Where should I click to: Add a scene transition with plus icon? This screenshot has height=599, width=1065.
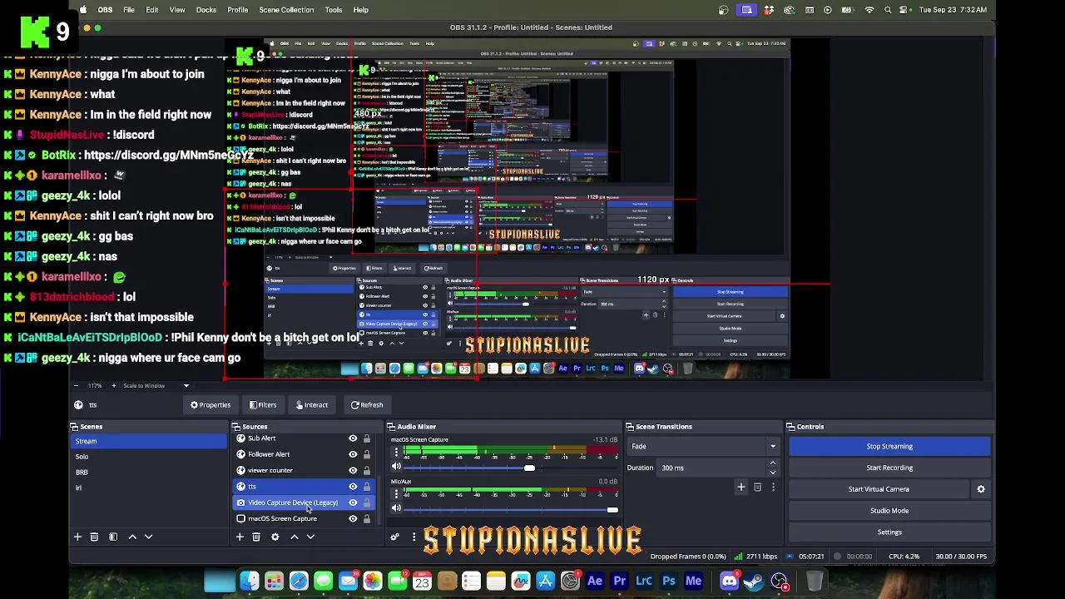click(741, 487)
